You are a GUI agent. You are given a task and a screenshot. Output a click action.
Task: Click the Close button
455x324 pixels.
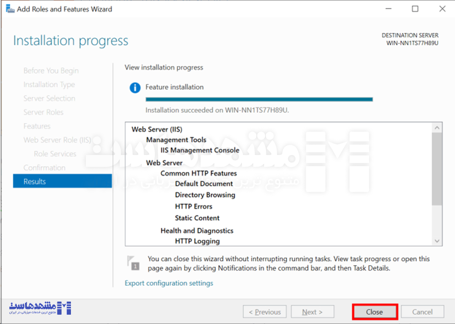pyautogui.click(x=375, y=312)
